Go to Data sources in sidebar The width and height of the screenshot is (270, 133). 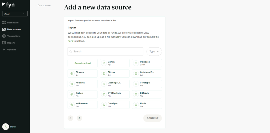pos(14,29)
